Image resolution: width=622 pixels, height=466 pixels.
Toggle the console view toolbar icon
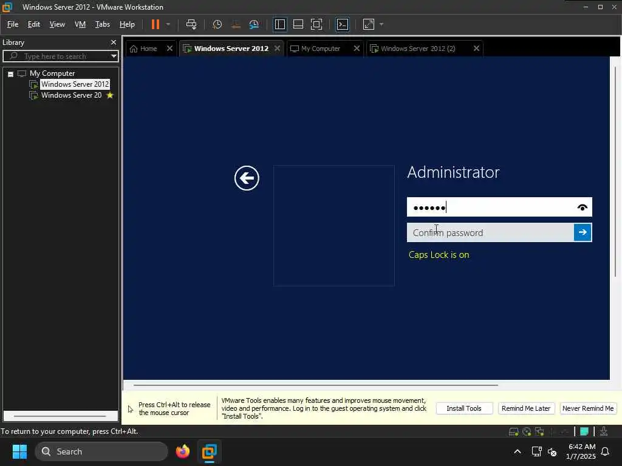(x=343, y=24)
